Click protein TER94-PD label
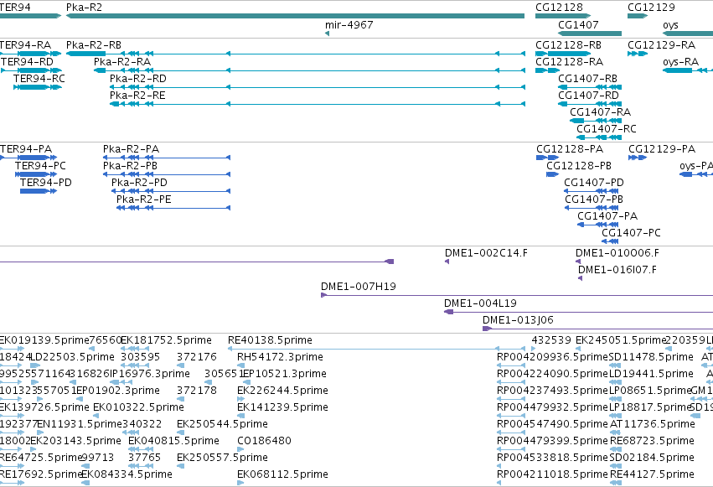713x487 pixels. coord(46,183)
